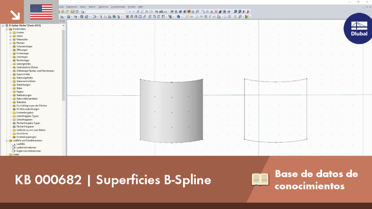This screenshot has height=209, width=372.
Task: Click the Dlubal logo badge
Action: pyautogui.click(x=359, y=28)
